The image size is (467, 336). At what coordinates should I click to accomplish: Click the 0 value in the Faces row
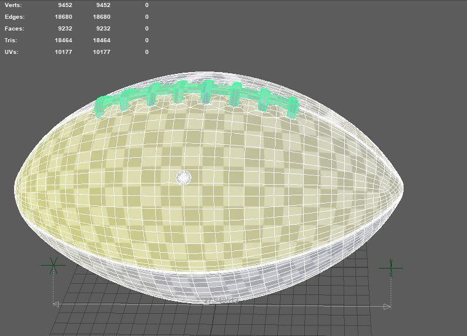pyautogui.click(x=147, y=29)
